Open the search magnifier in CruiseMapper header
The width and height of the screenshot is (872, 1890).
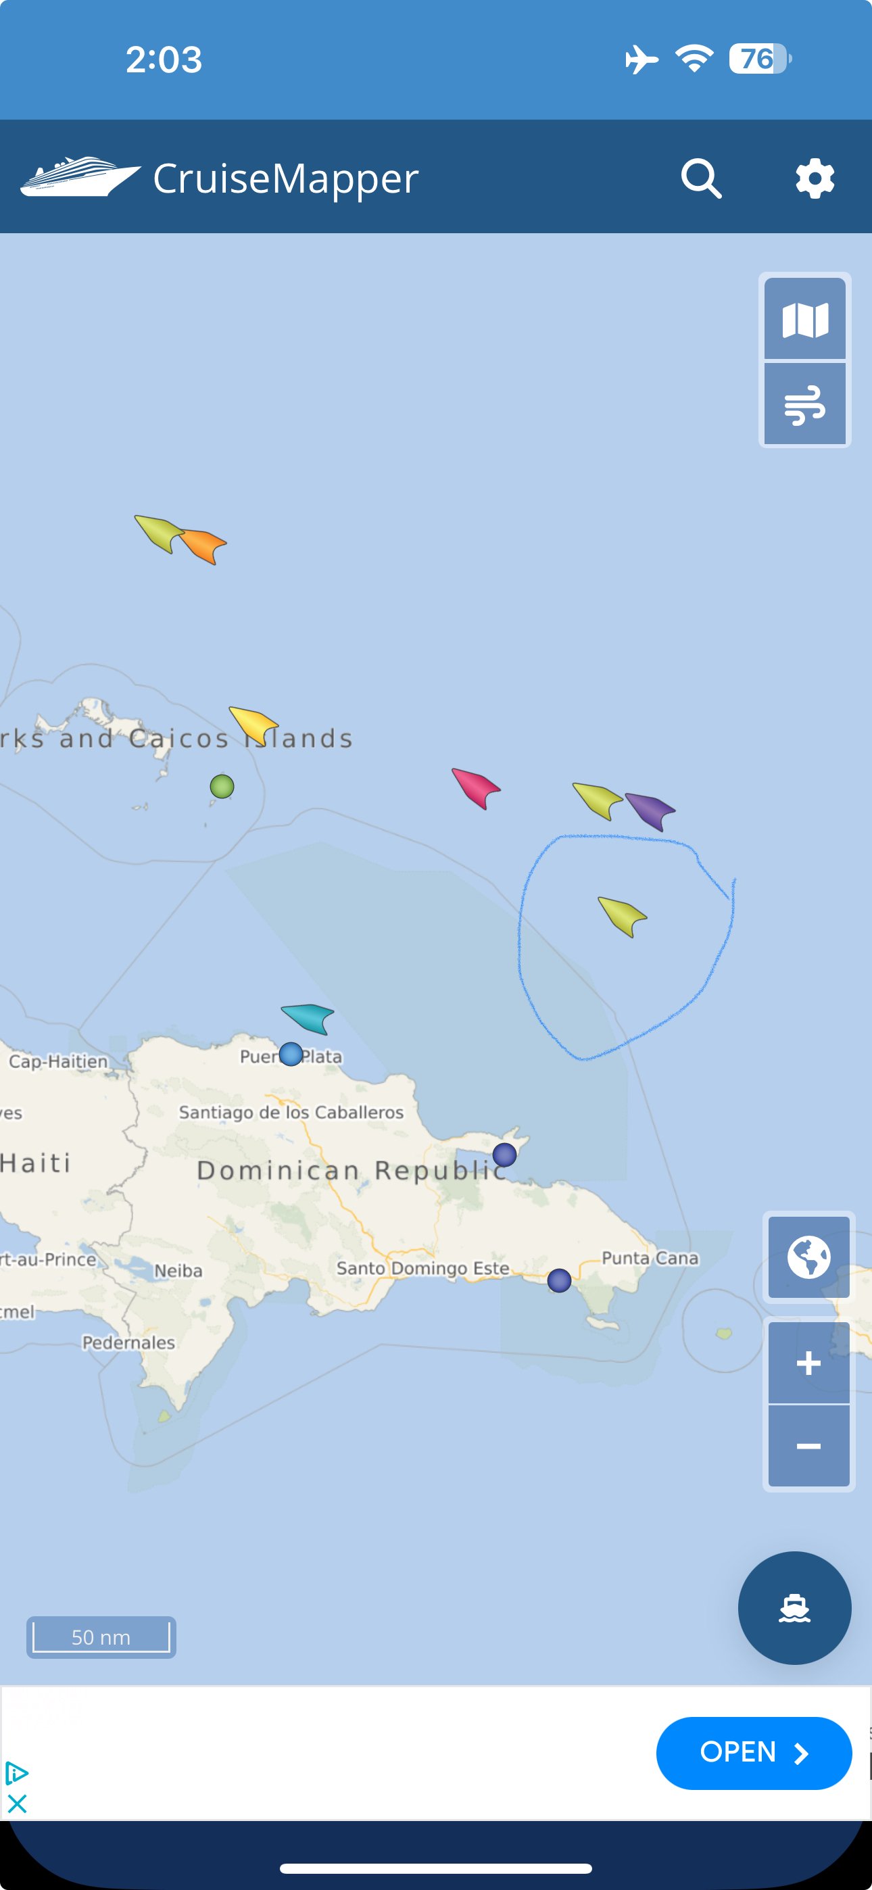tap(701, 178)
